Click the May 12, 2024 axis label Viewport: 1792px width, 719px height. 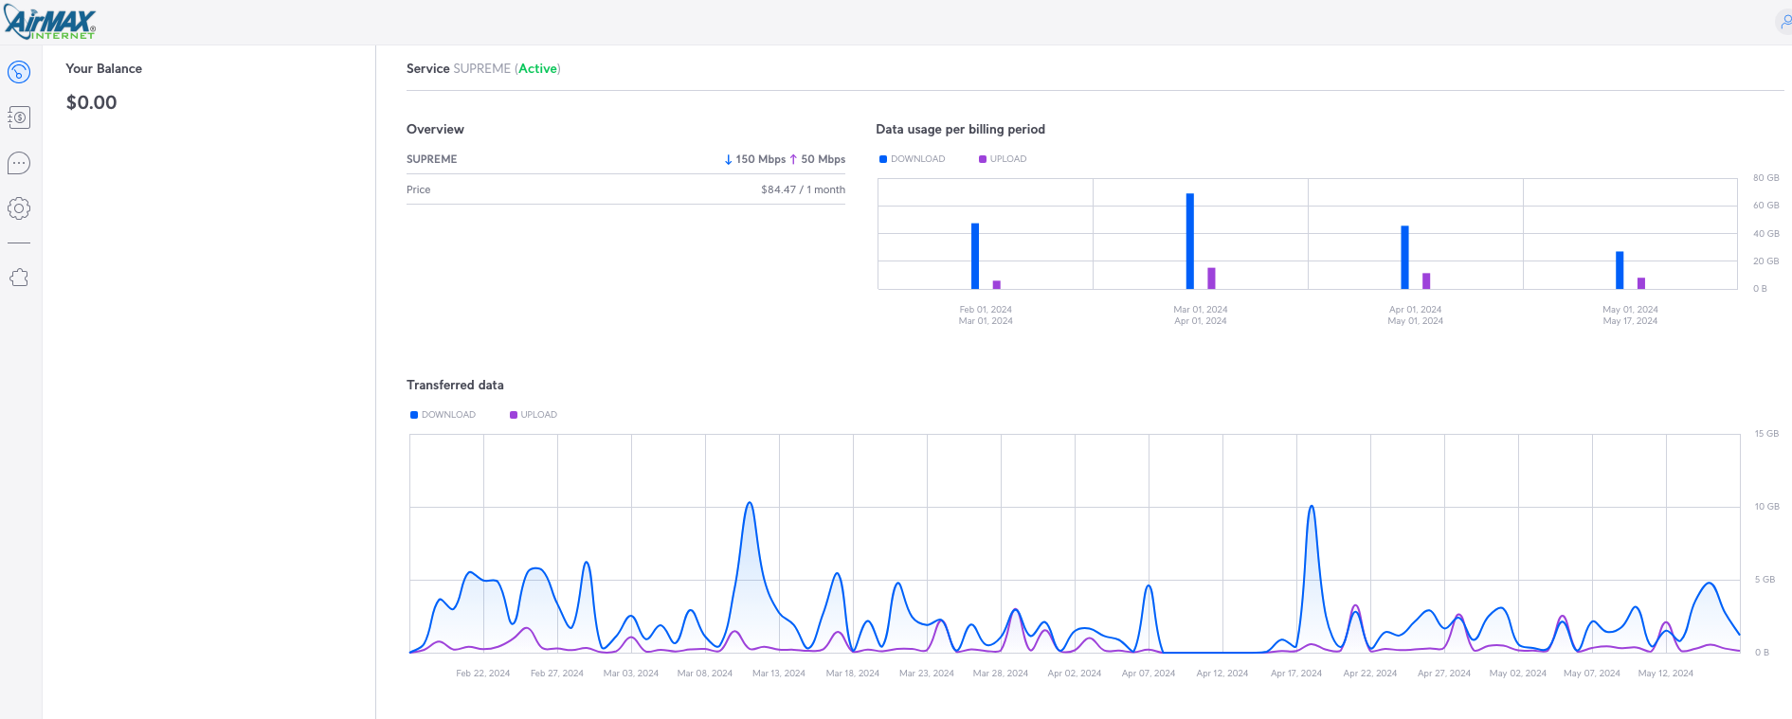pyautogui.click(x=1666, y=674)
